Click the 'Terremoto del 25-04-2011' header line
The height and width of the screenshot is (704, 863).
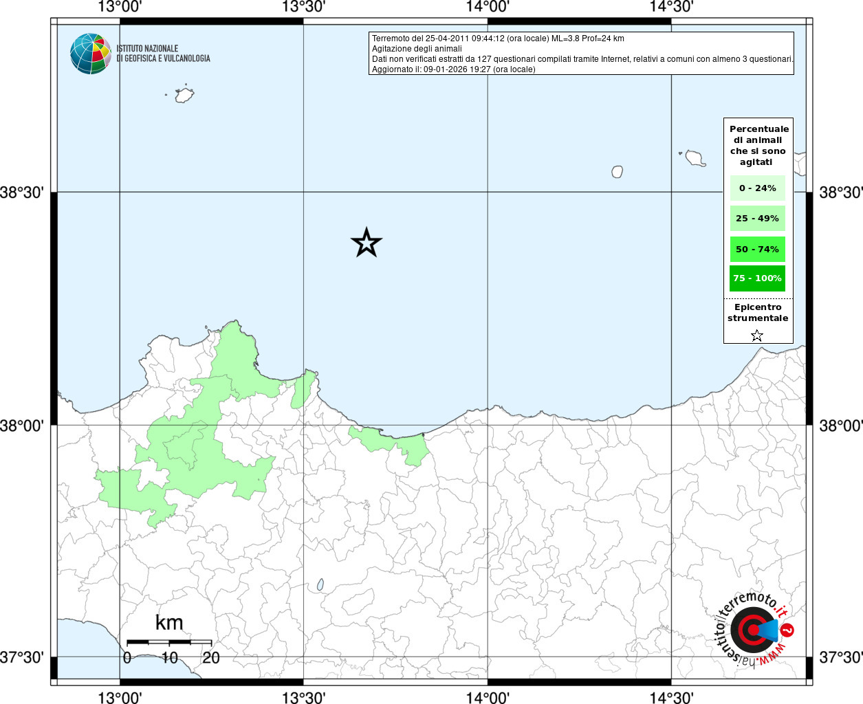coord(498,38)
